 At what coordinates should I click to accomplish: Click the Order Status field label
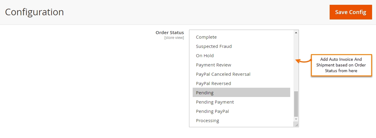[169, 33]
